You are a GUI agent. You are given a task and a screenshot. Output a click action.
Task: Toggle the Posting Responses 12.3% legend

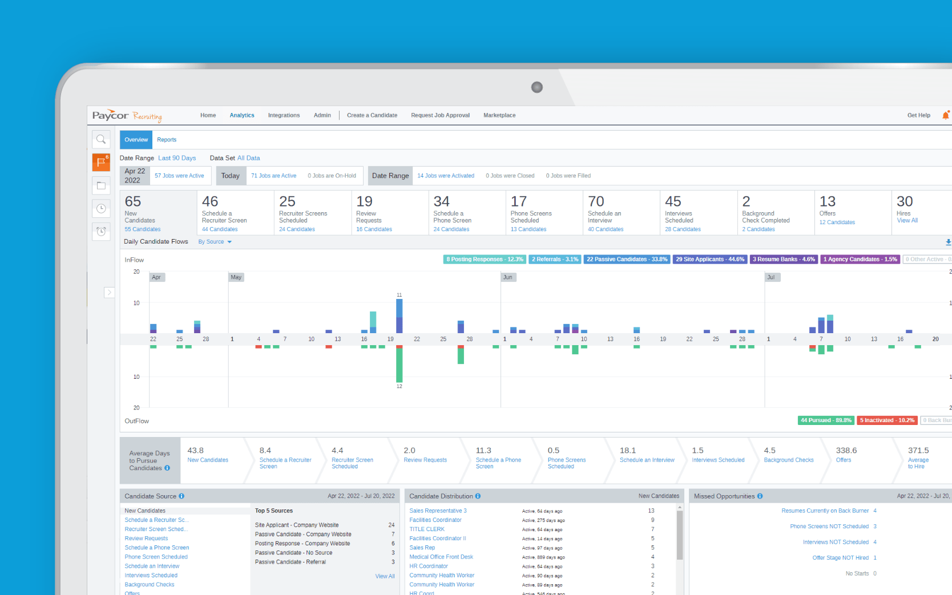click(485, 260)
